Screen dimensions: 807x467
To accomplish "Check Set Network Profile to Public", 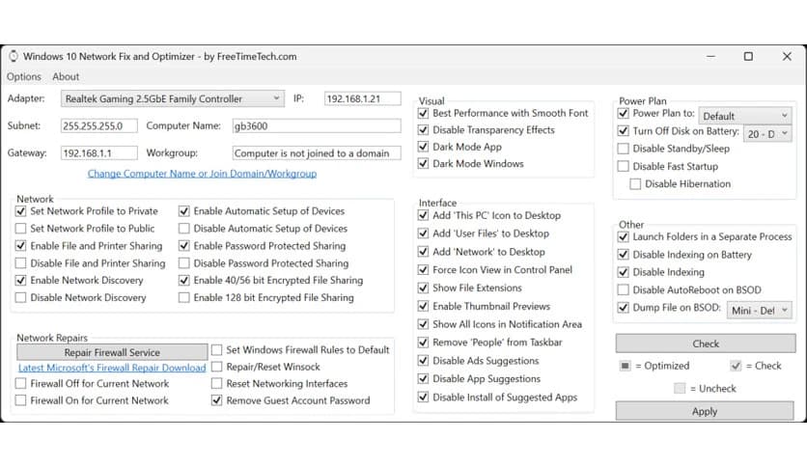I will tap(21, 229).
